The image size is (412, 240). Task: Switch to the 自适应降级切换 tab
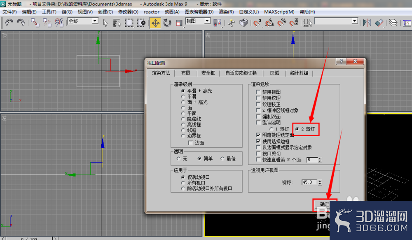[x=241, y=73]
